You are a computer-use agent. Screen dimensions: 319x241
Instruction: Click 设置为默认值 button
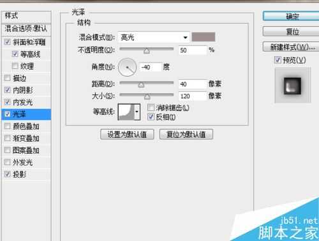127,135
